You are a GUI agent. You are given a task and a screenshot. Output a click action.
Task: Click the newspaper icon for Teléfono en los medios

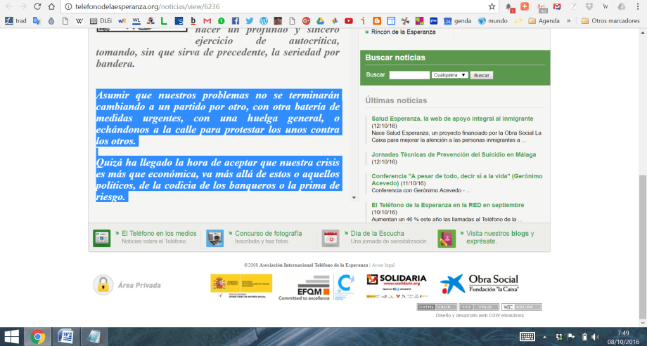point(101,238)
